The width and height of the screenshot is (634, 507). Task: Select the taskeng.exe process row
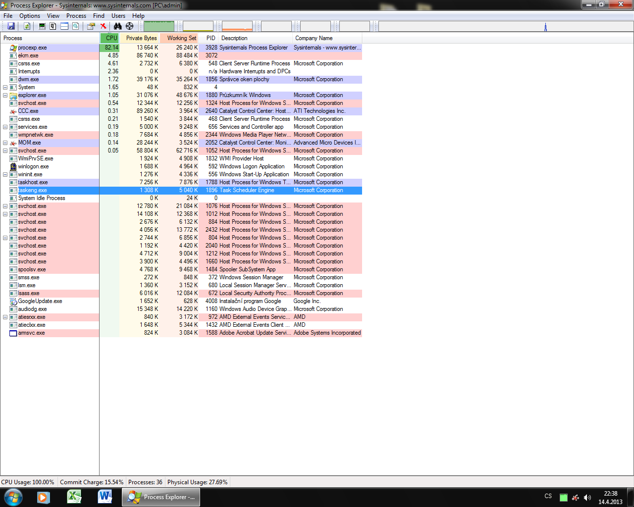181,190
